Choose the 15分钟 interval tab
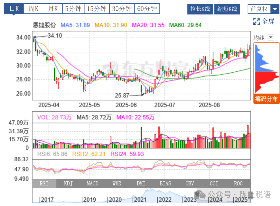280x206 pixels. point(96,9)
